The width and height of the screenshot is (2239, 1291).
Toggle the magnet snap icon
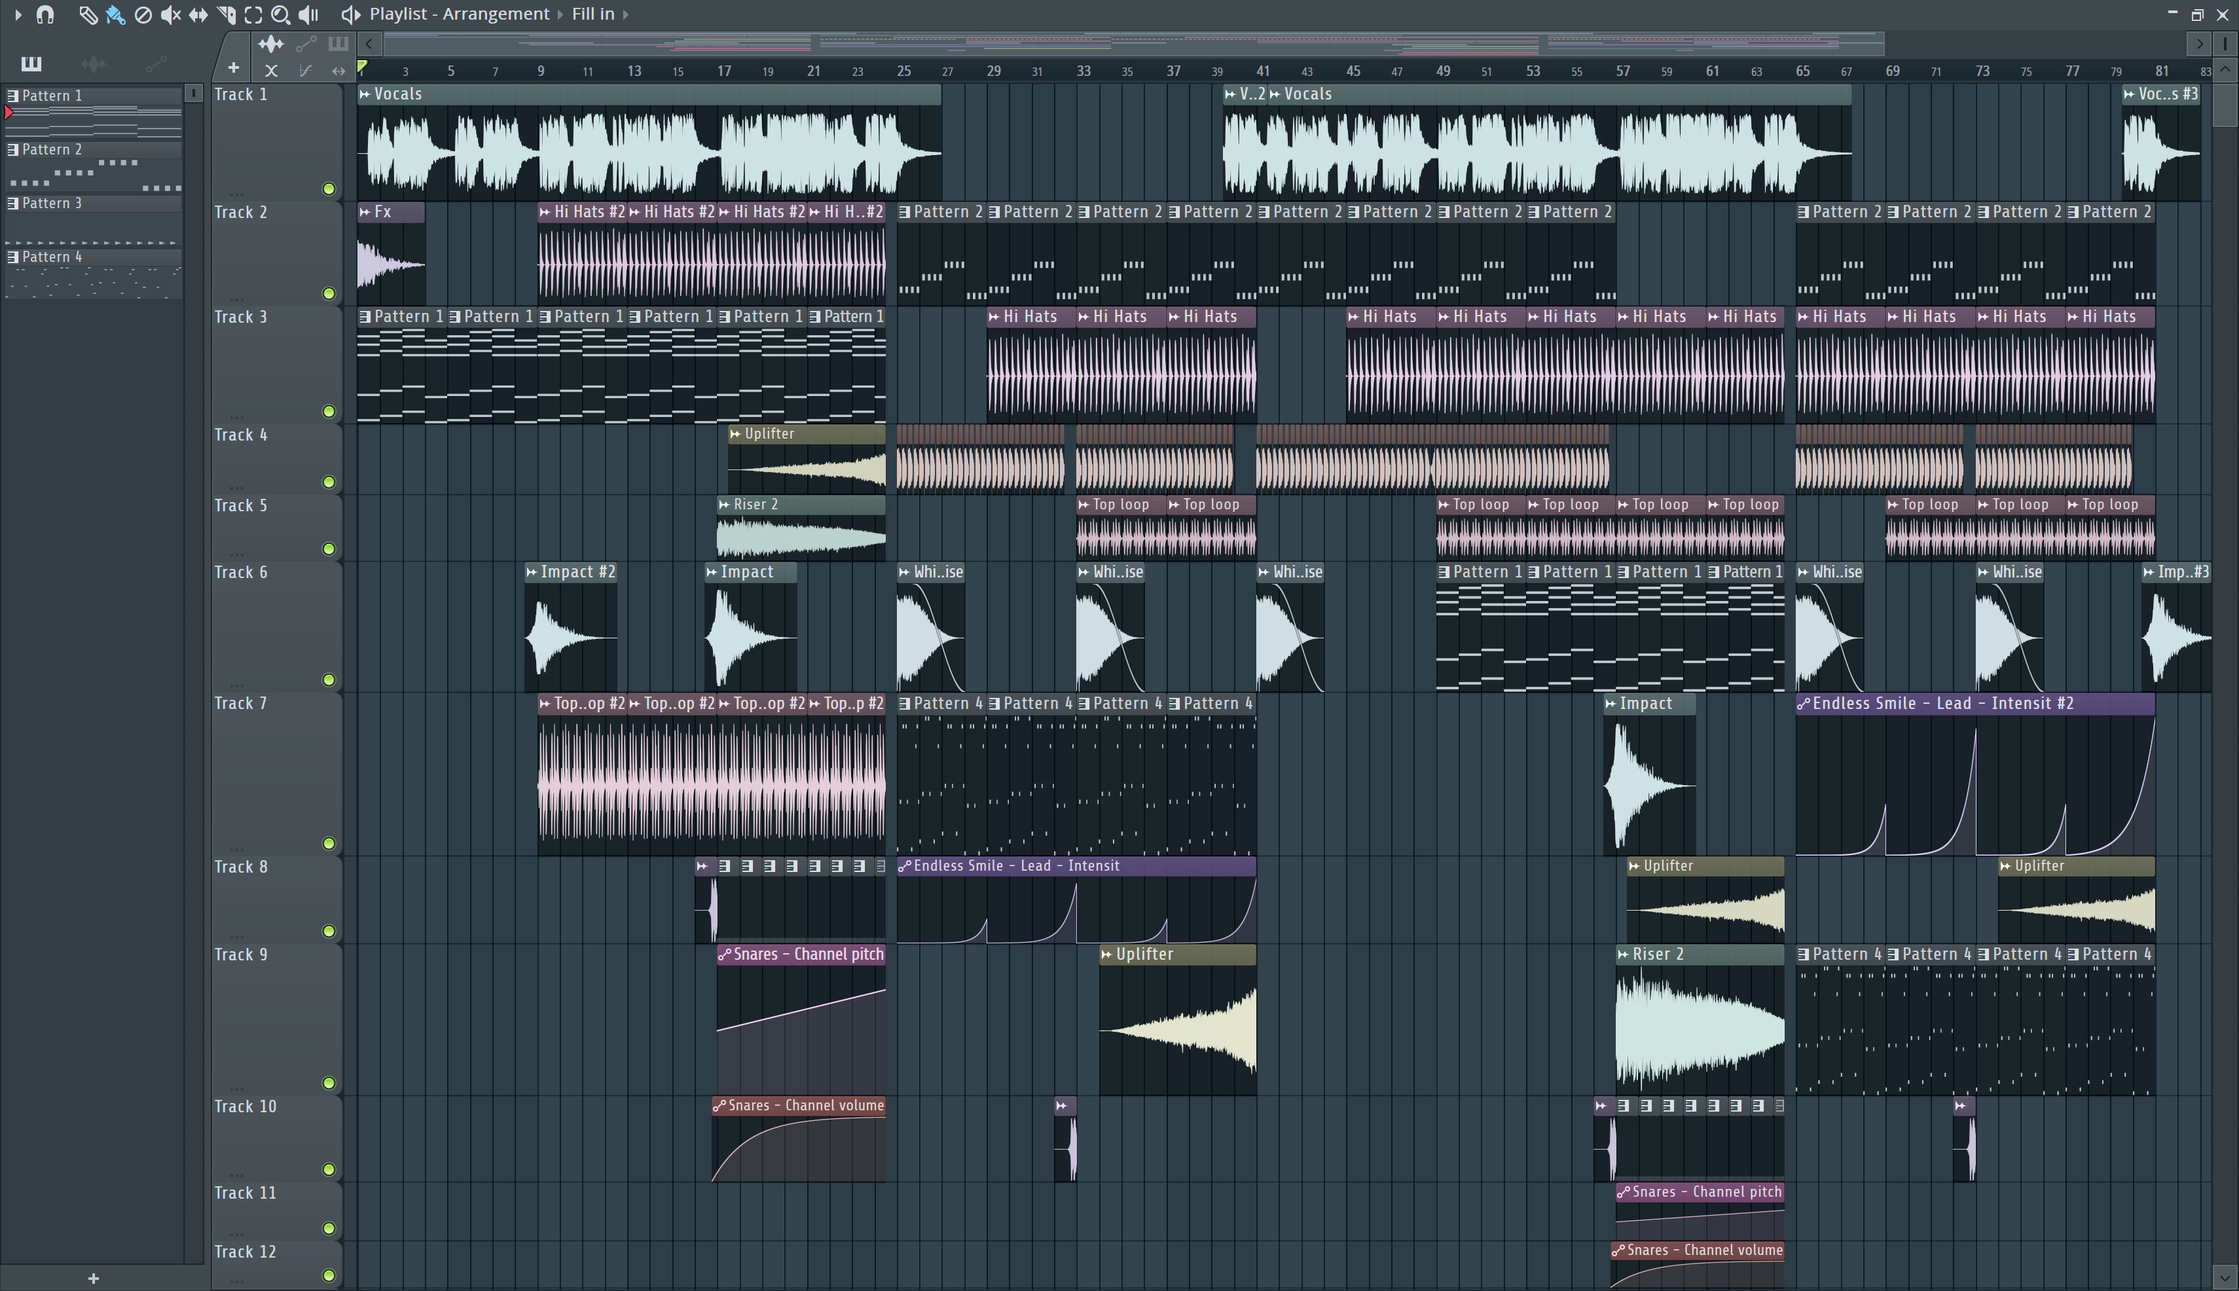coord(45,14)
